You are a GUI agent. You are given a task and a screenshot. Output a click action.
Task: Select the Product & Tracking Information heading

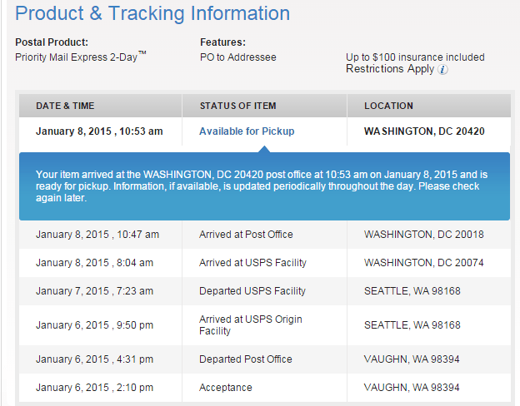152,13
